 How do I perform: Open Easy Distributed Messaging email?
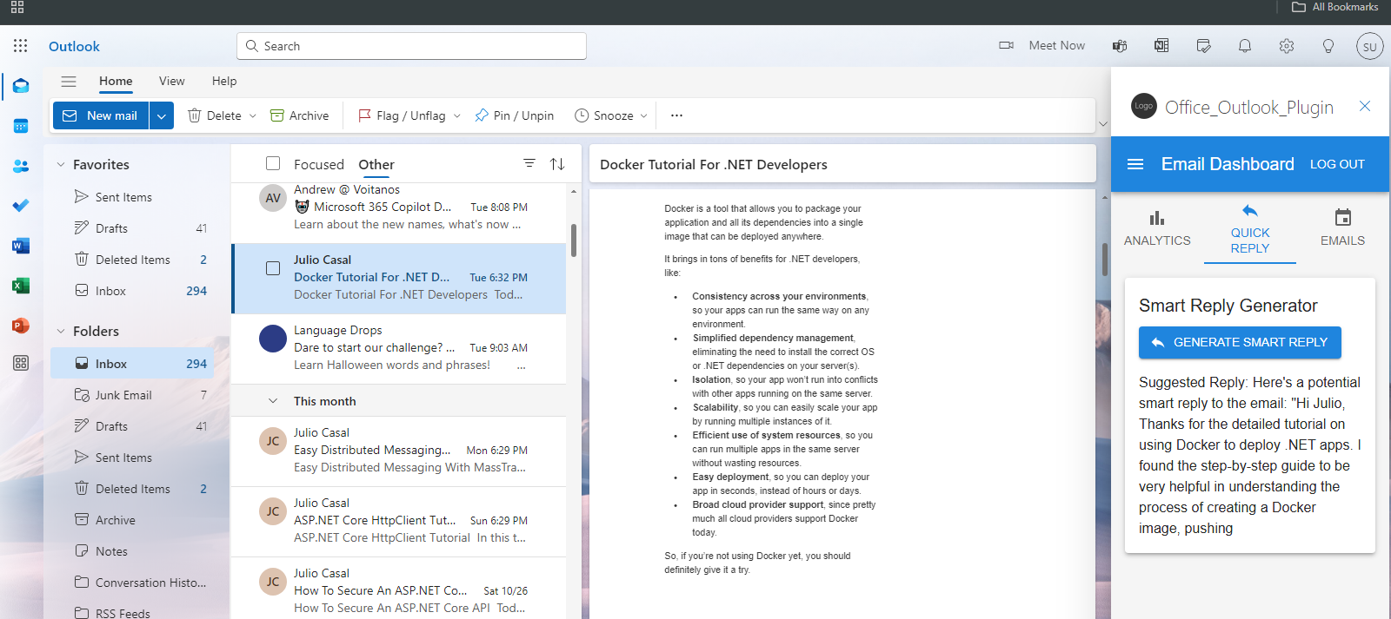click(399, 451)
